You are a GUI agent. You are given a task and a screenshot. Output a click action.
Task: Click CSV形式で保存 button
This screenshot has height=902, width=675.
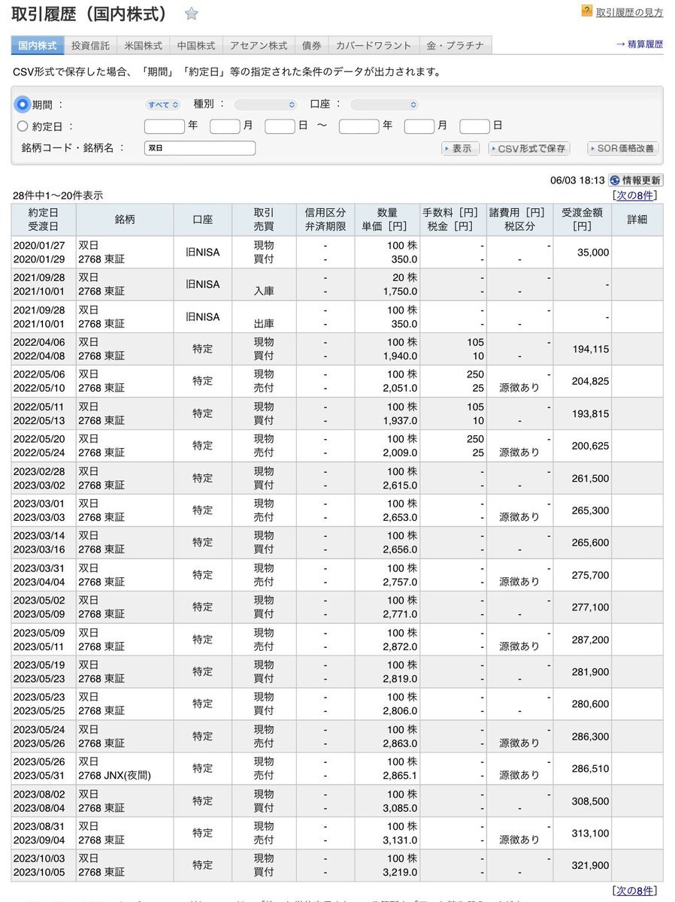coord(528,149)
